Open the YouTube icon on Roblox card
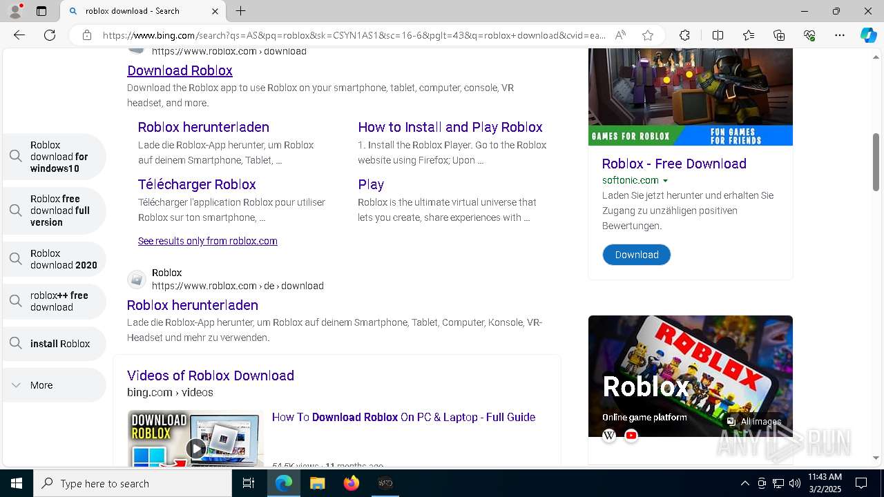This screenshot has width=884, height=497. click(x=631, y=436)
